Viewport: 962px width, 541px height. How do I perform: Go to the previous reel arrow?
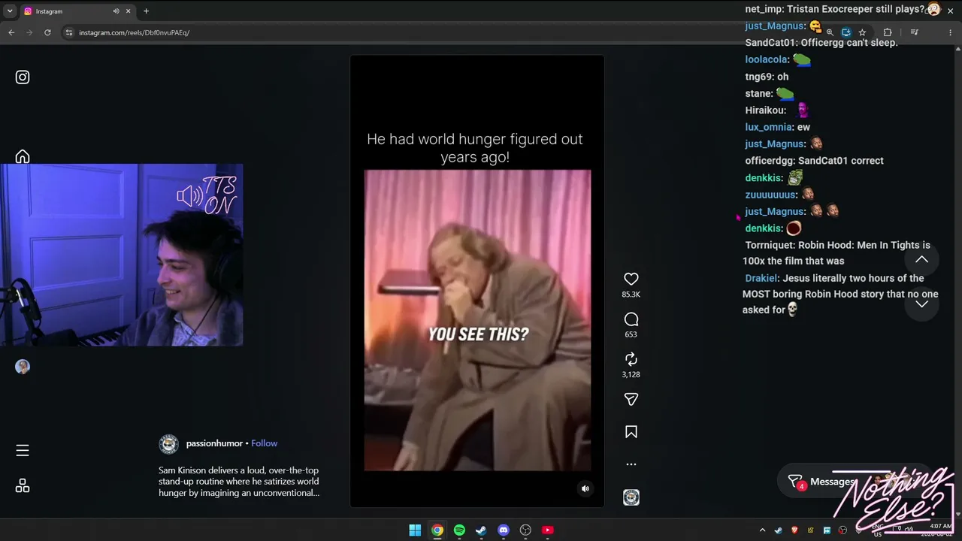click(921, 260)
